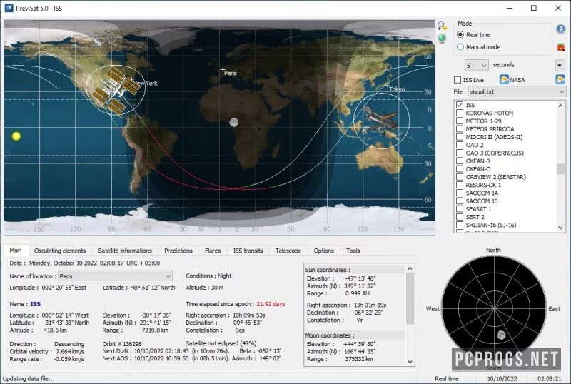Click the Altitude 418.5 km value
The image size is (571, 384).
pyautogui.click(x=56, y=330)
